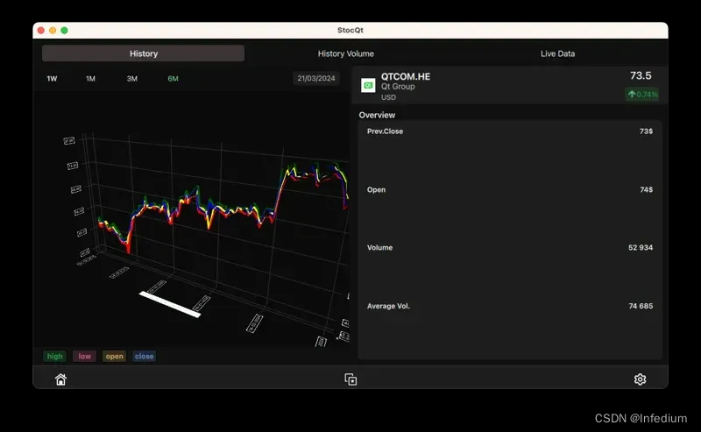
Task: Click the 73.5 current price
Action: coord(641,75)
